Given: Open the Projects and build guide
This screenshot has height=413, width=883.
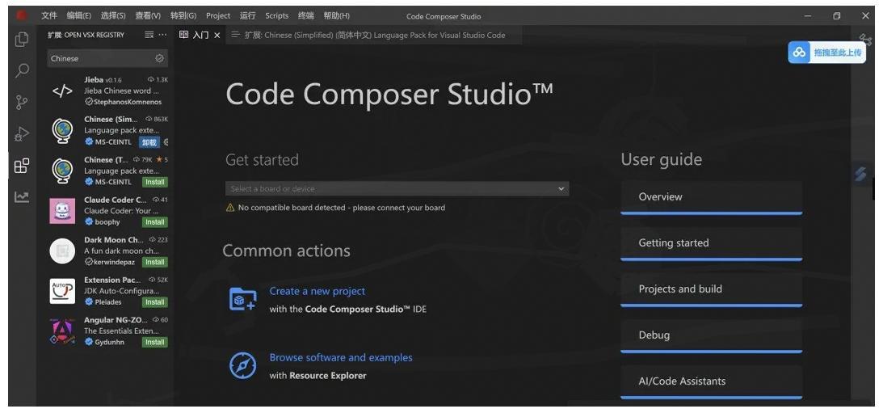Looking at the screenshot, I should [x=711, y=289].
